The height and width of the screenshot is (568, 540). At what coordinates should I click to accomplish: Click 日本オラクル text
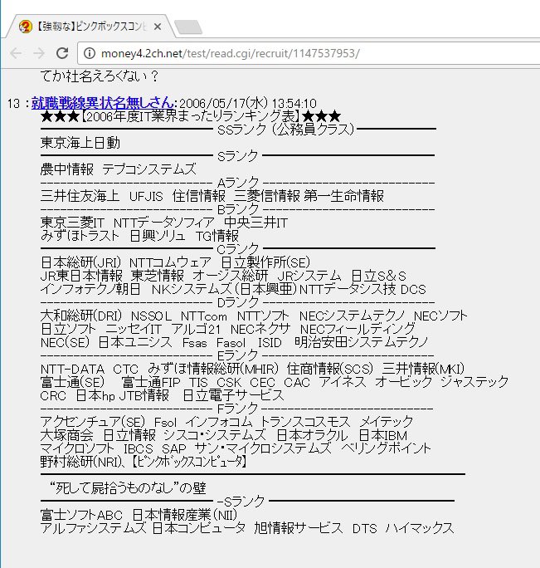point(313,435)
